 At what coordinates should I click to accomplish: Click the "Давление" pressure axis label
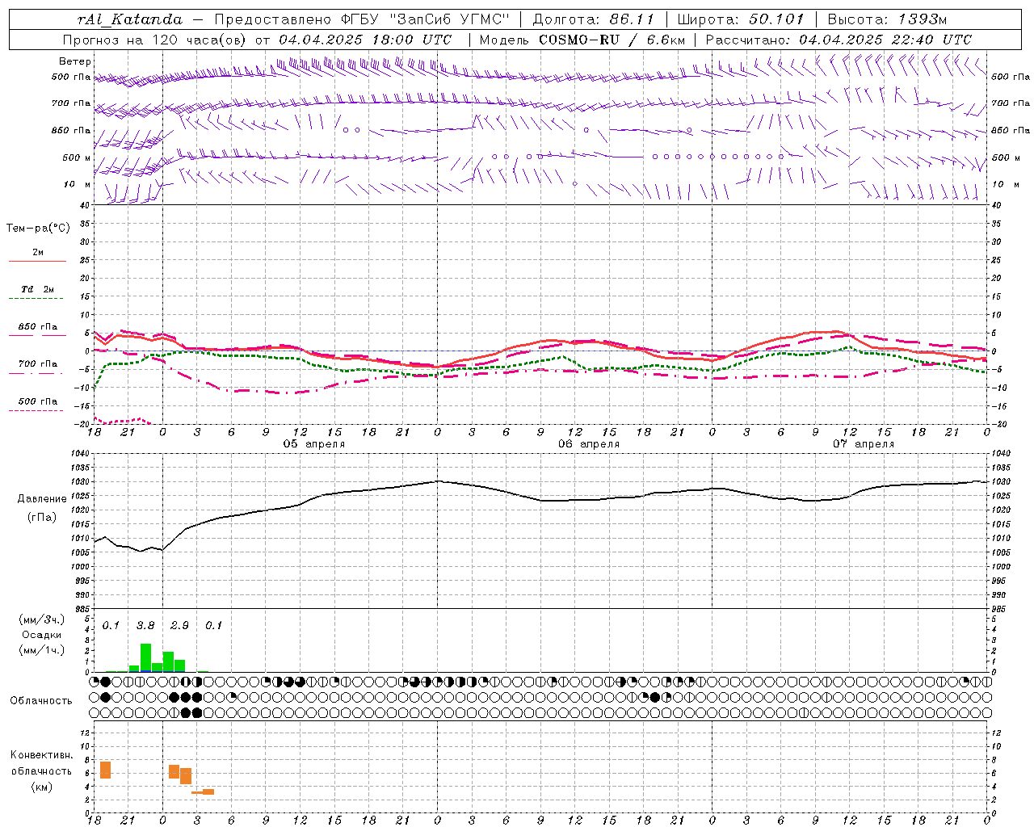[42, 499]
